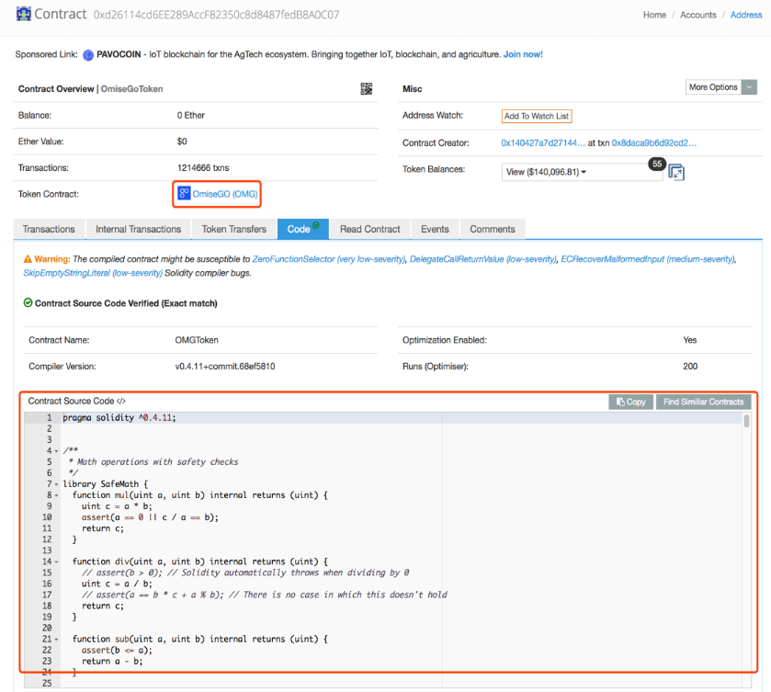Click the Add To Watch List button
Image resolution: width=771 pixels, height=692 pixels.
click(537, 116)
